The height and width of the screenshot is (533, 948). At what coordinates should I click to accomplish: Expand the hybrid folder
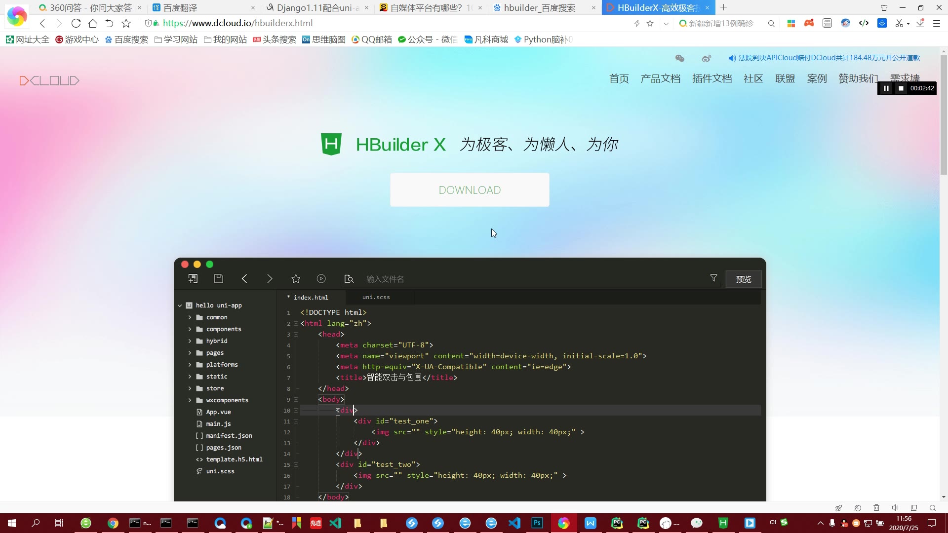[x=190, y=341]
